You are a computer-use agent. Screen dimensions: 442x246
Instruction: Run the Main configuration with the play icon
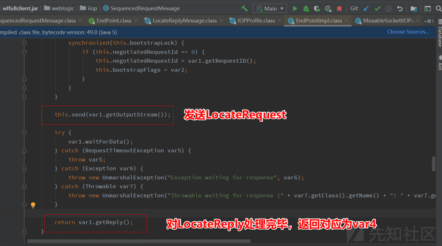[x=295, y=8]
